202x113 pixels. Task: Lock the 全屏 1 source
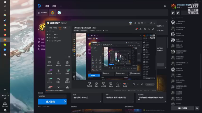(50, 35)
